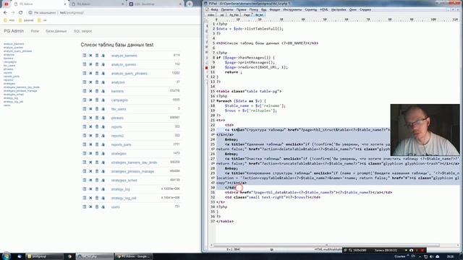Open recording toolbar dropdown arrow
463x260 pixels.
click(406, 251)
